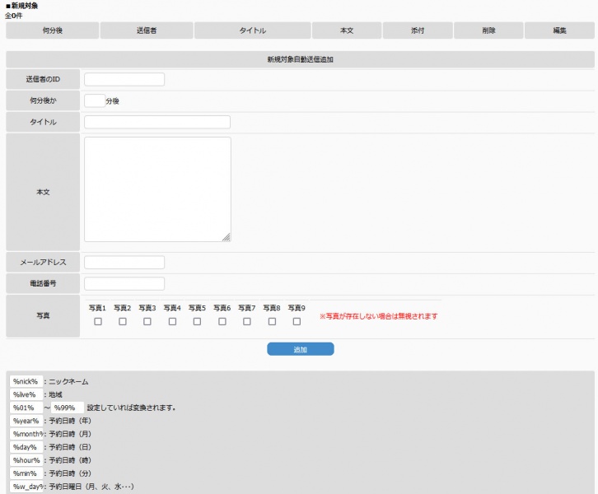Select the メールアドレス input field

(x=124, y=263)
